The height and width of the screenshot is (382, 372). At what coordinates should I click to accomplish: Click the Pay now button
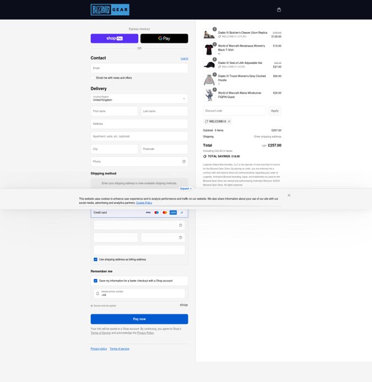coord(139,319)
